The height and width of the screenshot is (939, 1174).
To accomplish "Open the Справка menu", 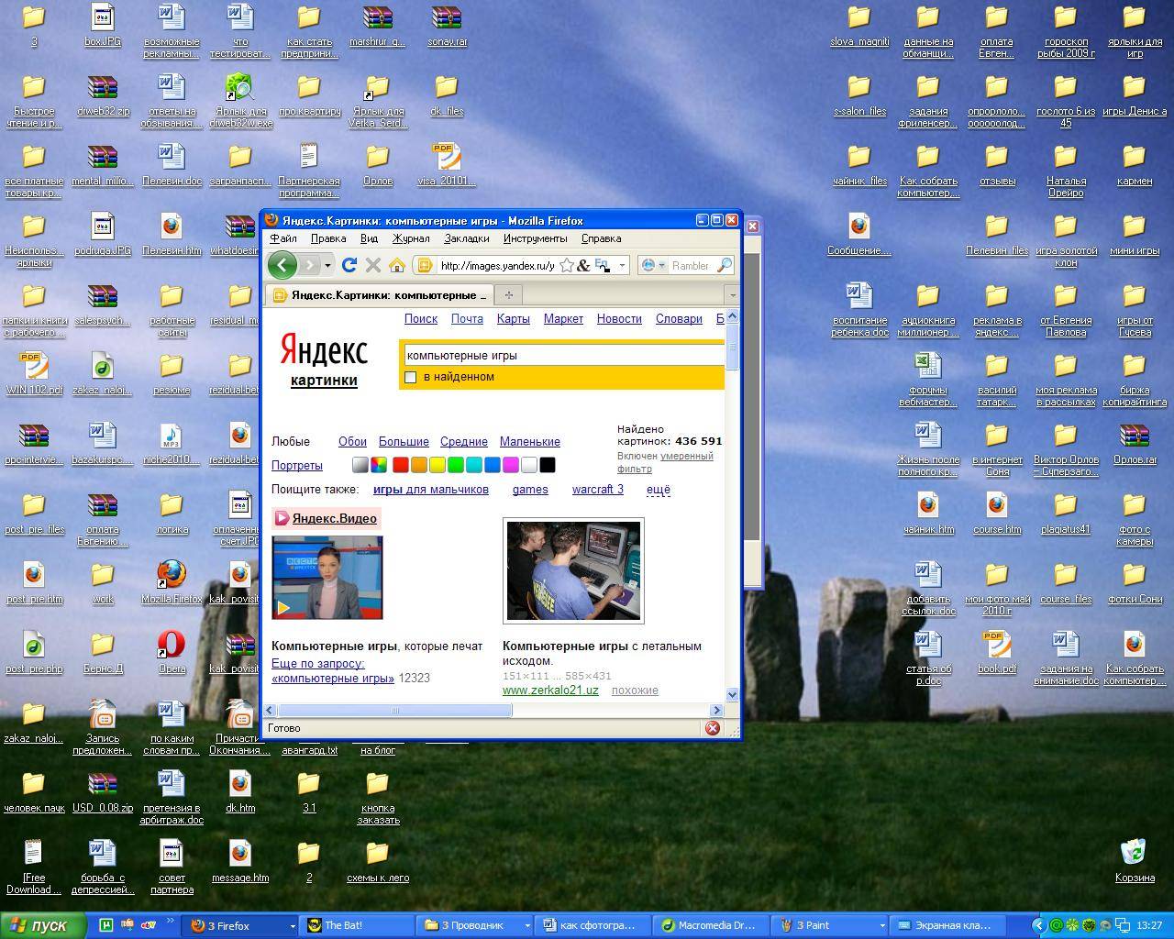I will pos(601,238).
